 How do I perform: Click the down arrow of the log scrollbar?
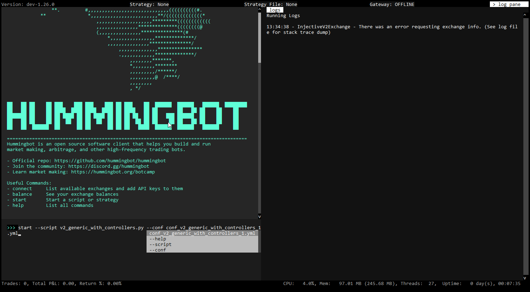click(x=525, y=278)
